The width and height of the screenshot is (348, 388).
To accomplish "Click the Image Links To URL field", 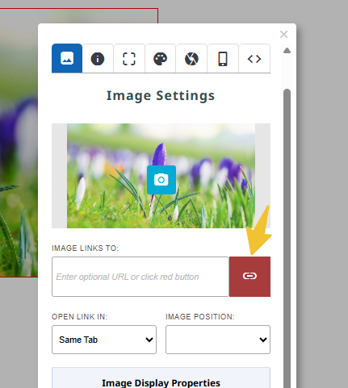I will (x=140, y=277).
